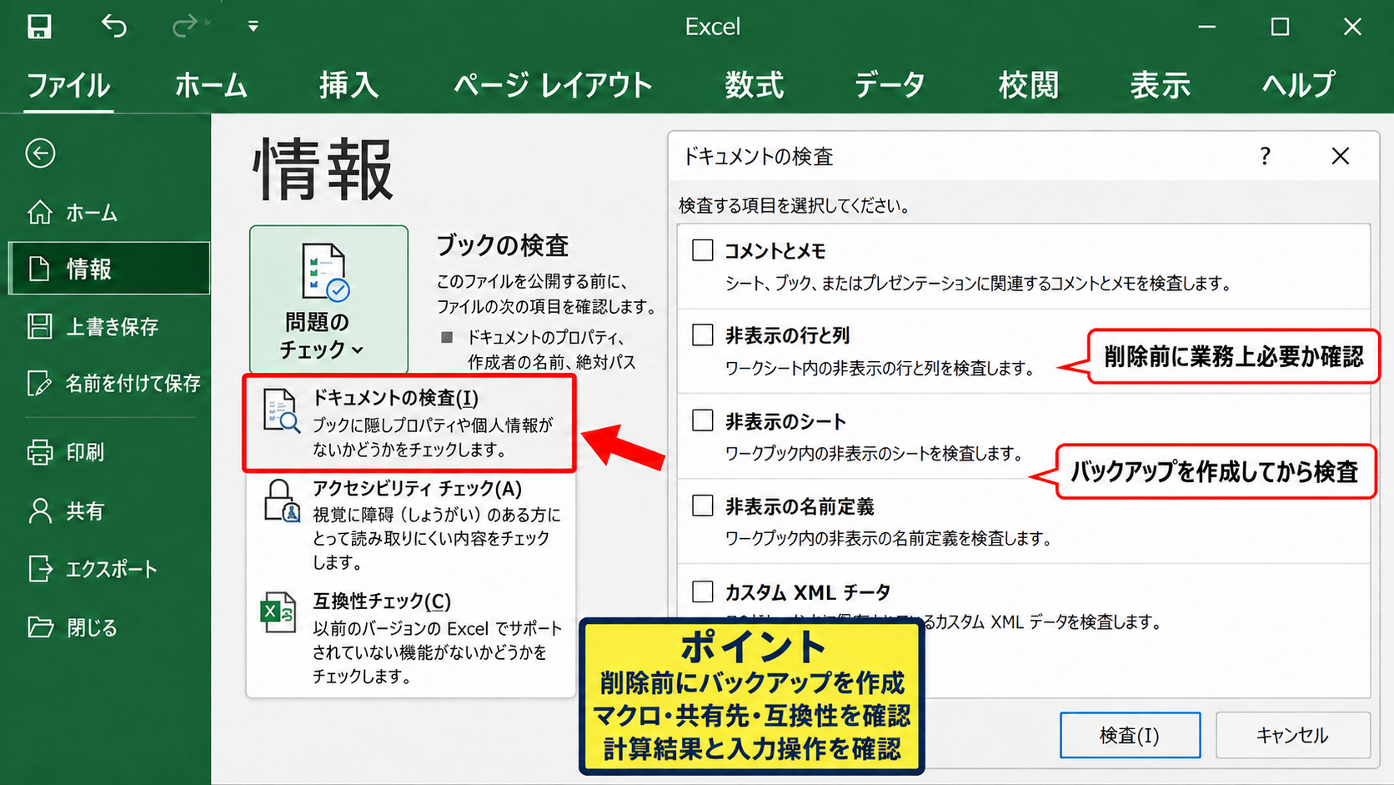
Task: Tick the 非表示の名前定義 checkbox
Action: pyautogui.click(x=703, y=506)
